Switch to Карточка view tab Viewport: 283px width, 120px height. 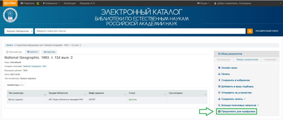click(x=49, y=52)
